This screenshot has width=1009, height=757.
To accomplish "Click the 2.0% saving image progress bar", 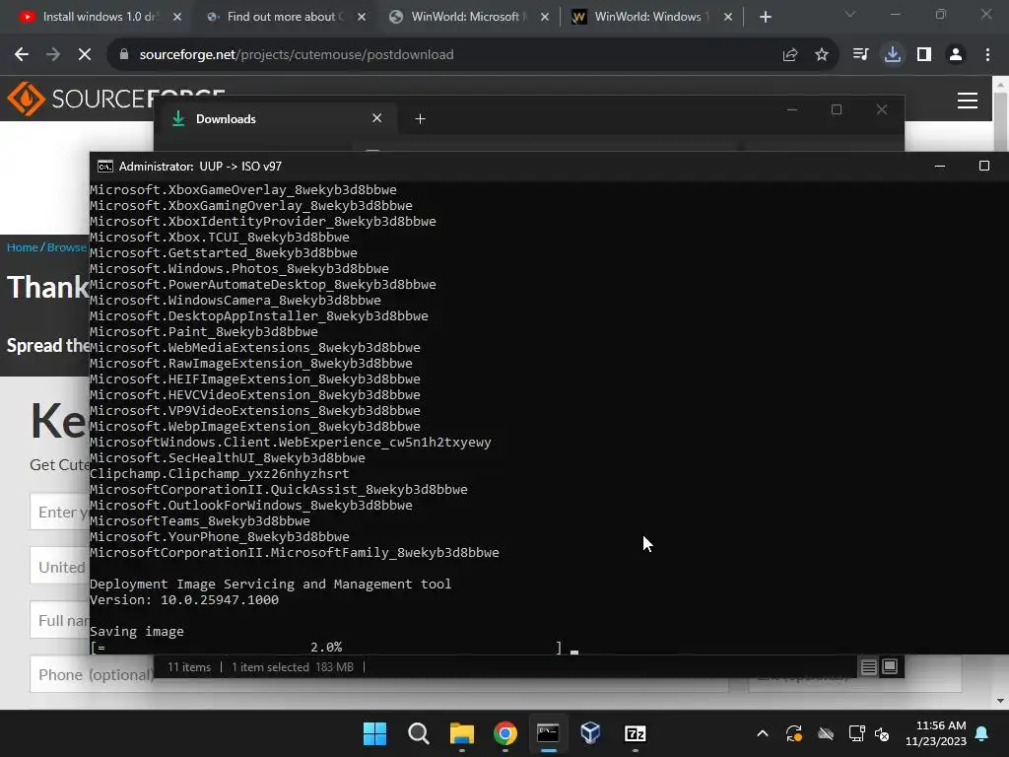I will (x=326, y=647).
